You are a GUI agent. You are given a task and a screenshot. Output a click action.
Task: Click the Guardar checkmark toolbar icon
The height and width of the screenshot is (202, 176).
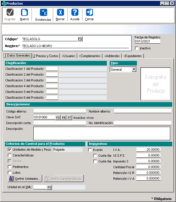click(x=10, y=12)
